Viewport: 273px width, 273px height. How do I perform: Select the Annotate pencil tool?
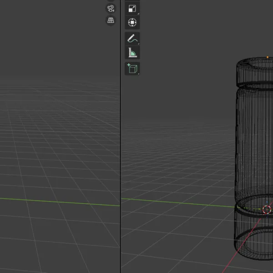click(x=132, y=38)
